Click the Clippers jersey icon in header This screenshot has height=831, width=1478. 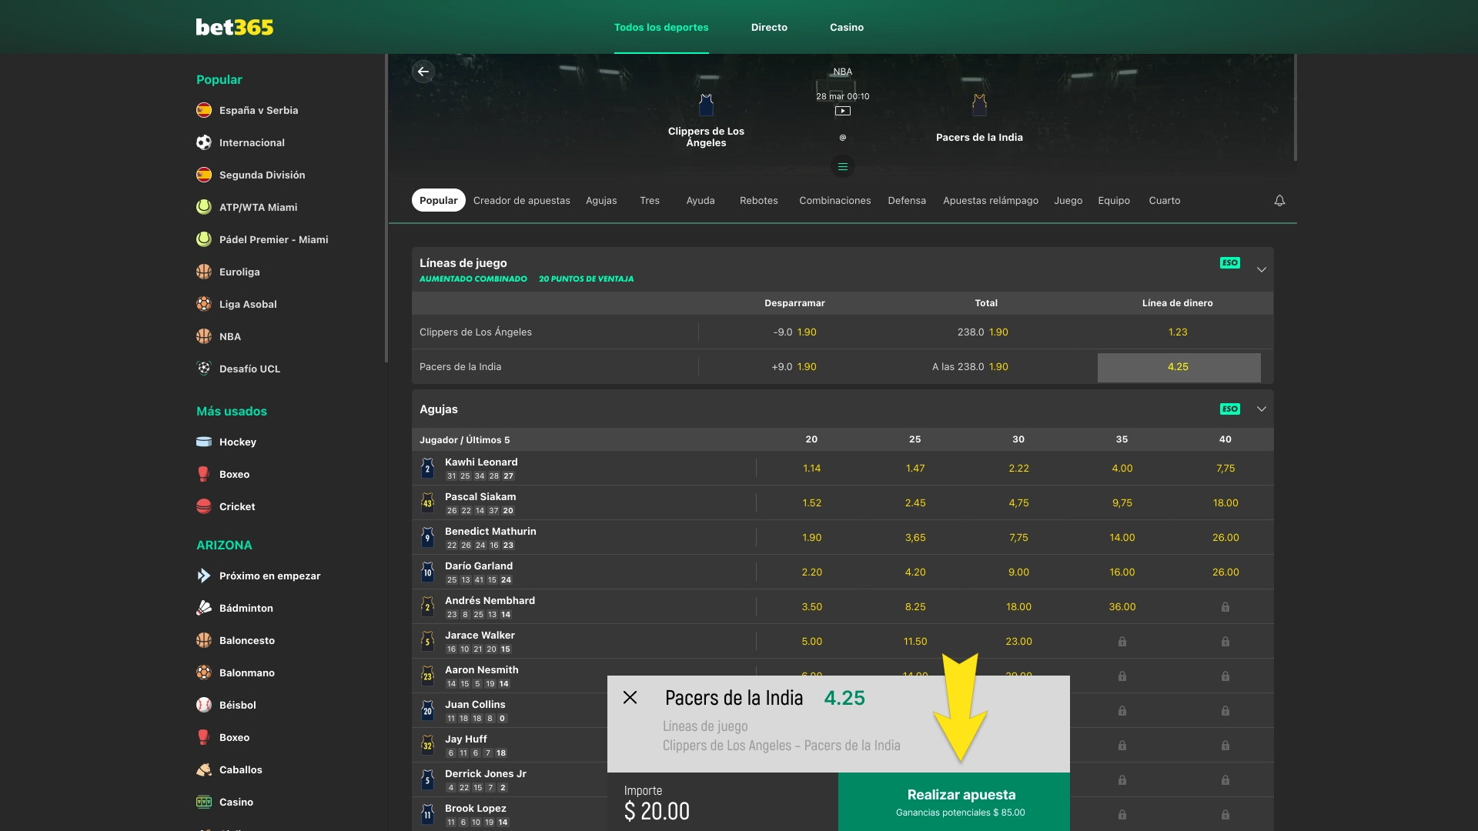(706, 105)
